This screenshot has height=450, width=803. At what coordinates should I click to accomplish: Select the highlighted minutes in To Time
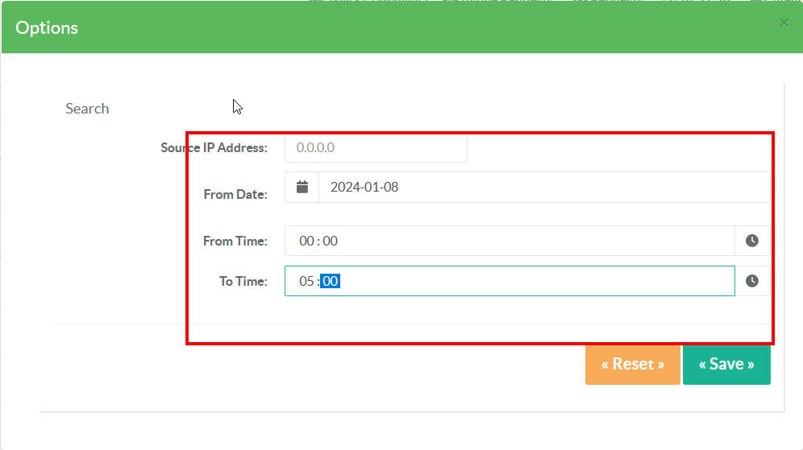point(331,281)
